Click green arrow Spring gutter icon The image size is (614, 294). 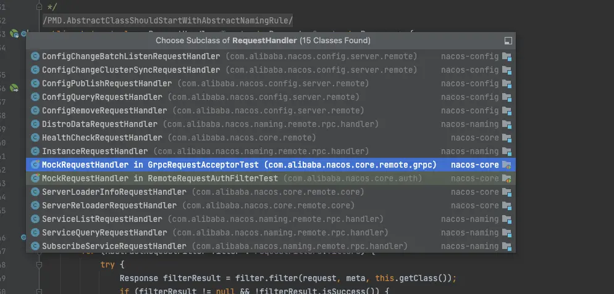(14, 88)
